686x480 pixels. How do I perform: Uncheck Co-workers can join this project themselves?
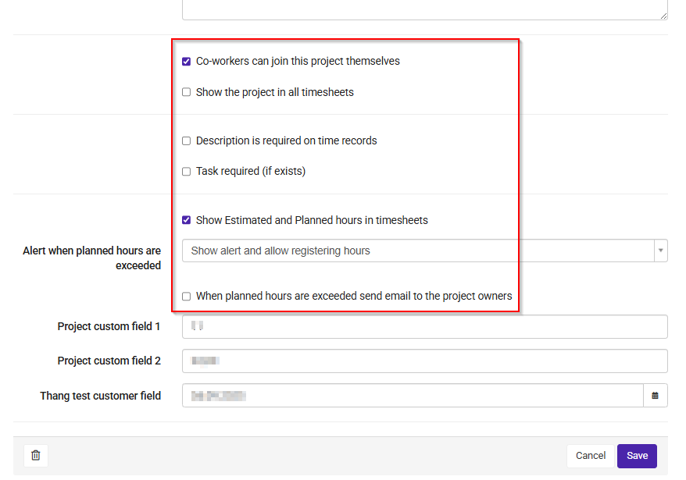pyautogui.click(x=187, y=61)
